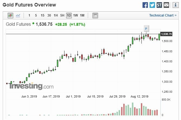Open the info icon button

click(x=176, y=5)
